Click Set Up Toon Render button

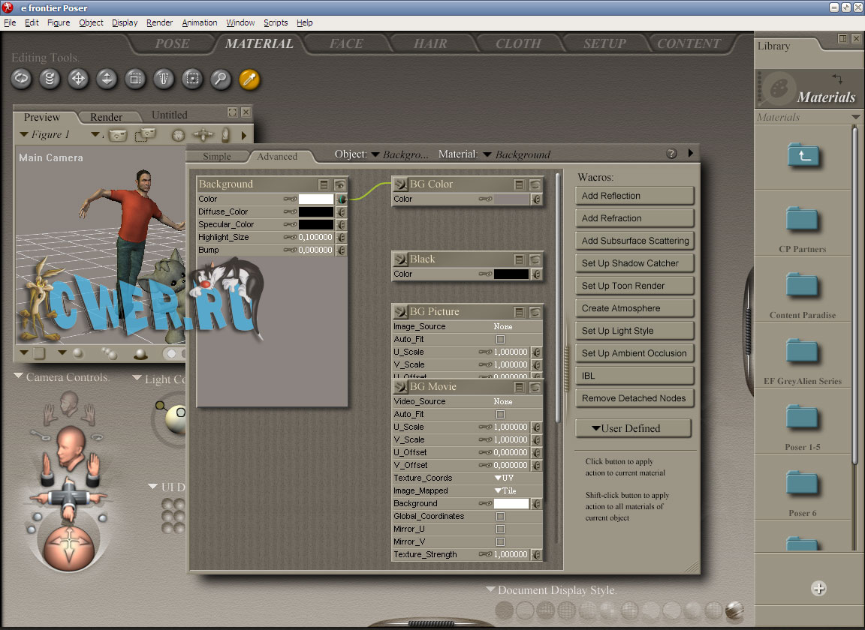tap(634, 286)
